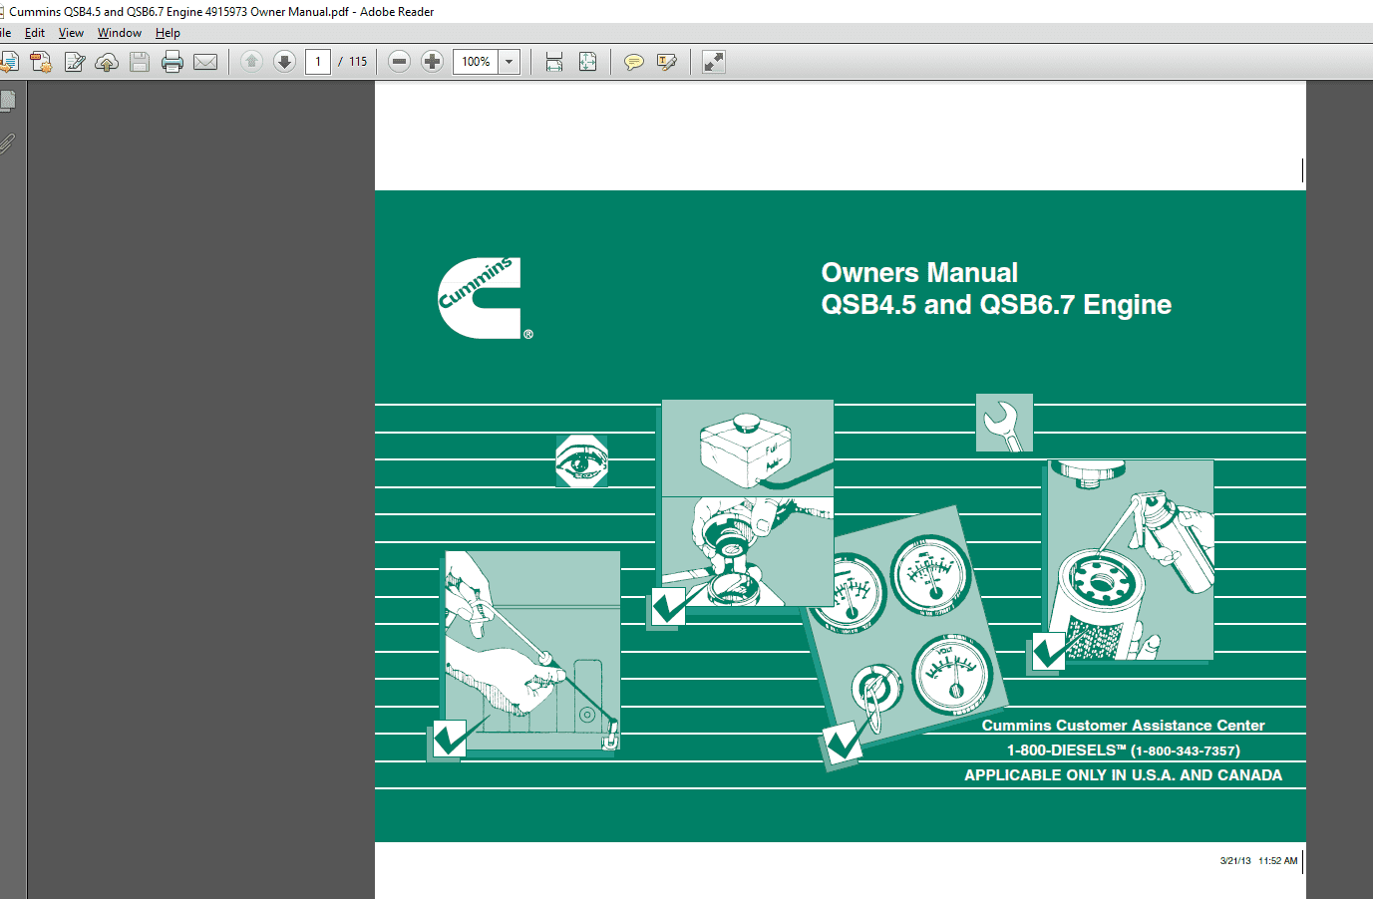
Task: Switch to read mode expand icon
Action: (714, 62)
